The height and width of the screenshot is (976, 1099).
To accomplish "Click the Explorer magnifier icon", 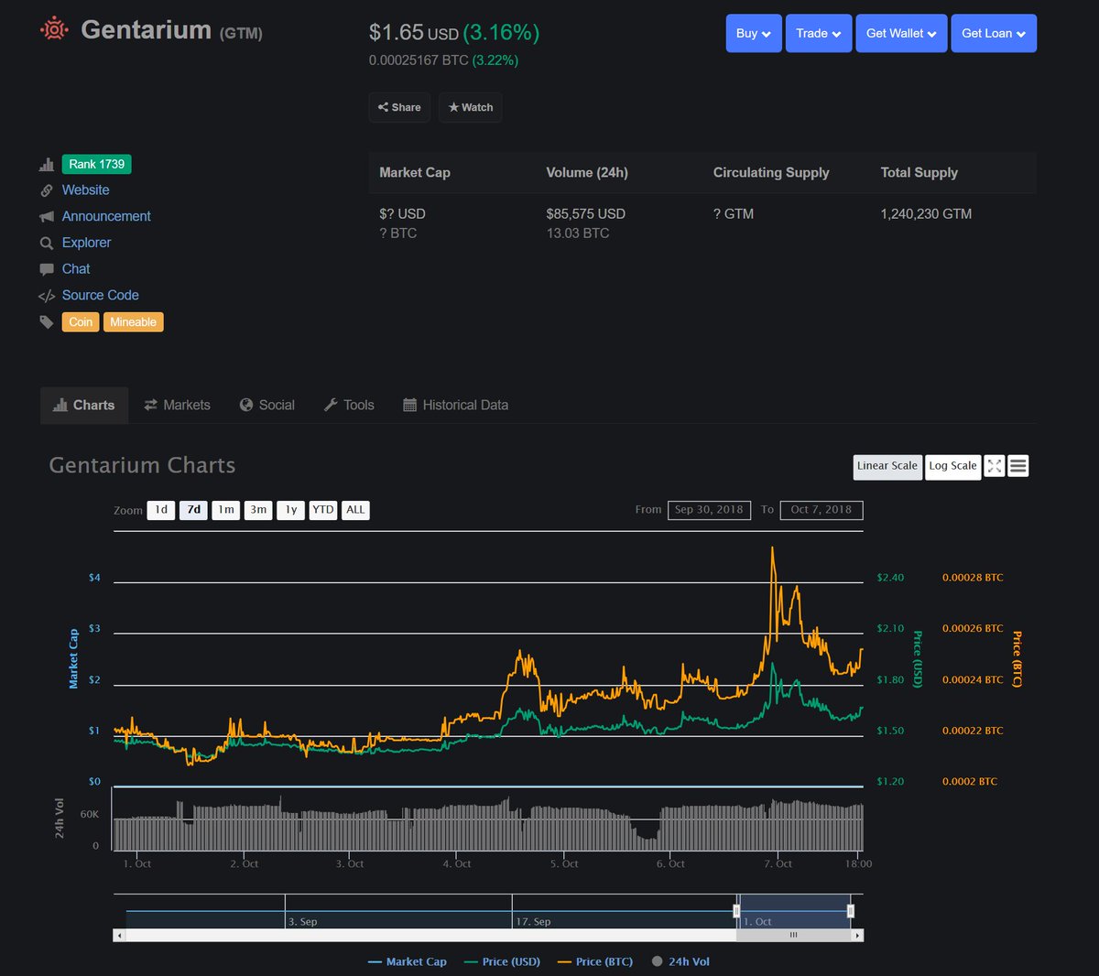I will click(x=46, y=244).
